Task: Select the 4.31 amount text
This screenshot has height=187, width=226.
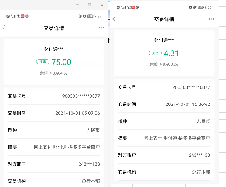Action: tap(171, 53)
